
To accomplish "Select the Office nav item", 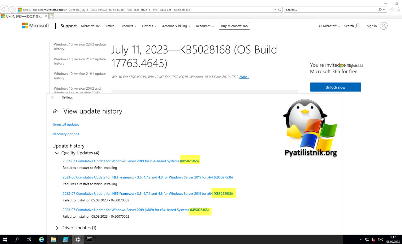I will pyautogui.click(x=110, y=26).
